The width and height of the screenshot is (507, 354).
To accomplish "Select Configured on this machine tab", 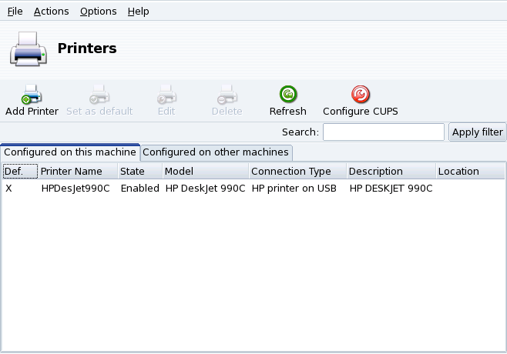I will pyautogui.click(x=70, y=152).
